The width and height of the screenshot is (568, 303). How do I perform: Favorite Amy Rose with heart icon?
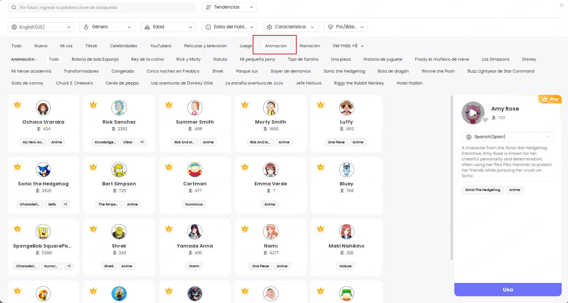coord(485,120)
